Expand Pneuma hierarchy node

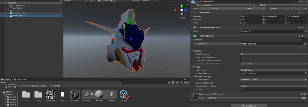[x=8, y=11]
